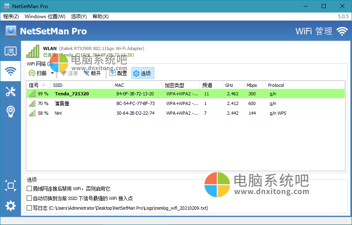
Task: Click the WiFi icon beside WiFi 管理
Action: pos(342,31)
